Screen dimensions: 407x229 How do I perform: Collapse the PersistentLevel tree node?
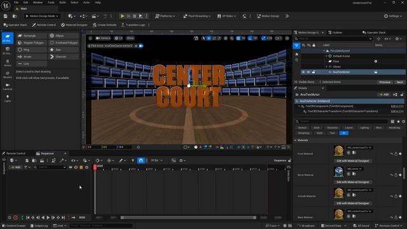[x=324, y=51]
